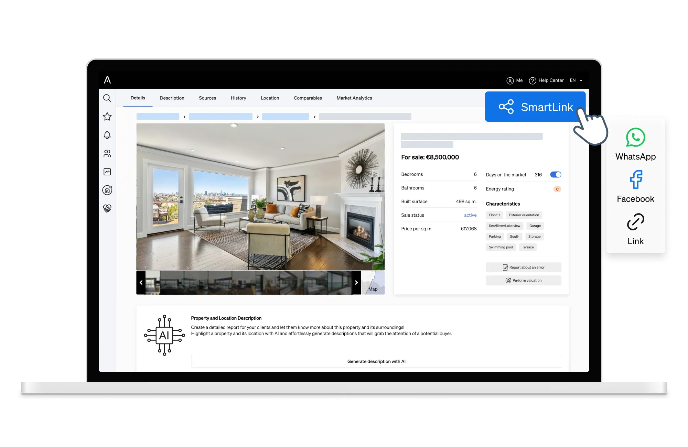Click the Exterior orientation tag

524,215
